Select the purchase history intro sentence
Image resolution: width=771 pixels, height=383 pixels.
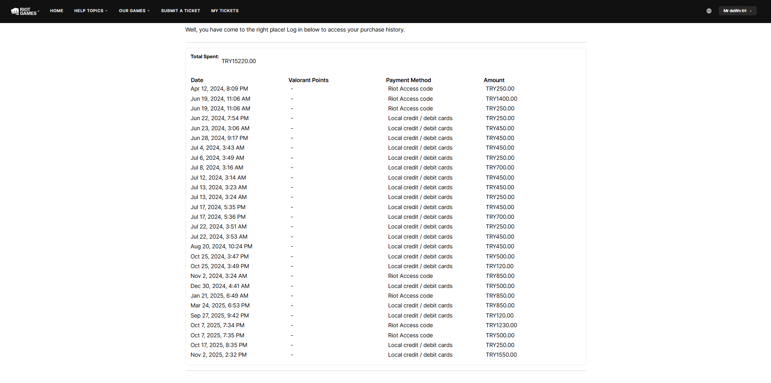(295, 30)
